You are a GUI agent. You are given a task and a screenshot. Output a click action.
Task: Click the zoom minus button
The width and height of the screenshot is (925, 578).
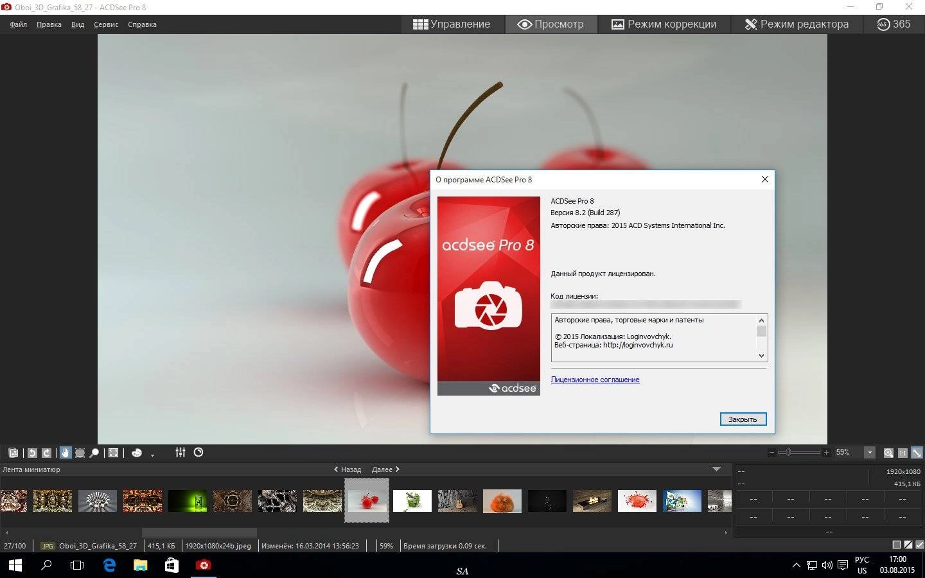coord(771,453)
